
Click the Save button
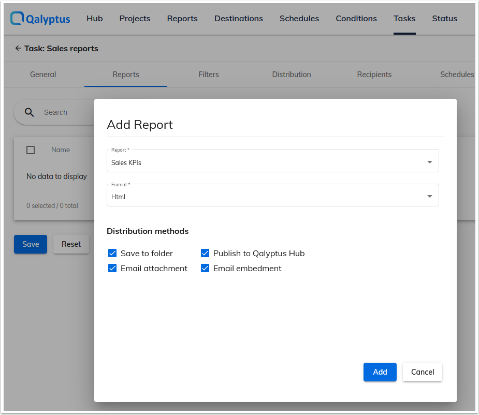[x=30, y=244]
